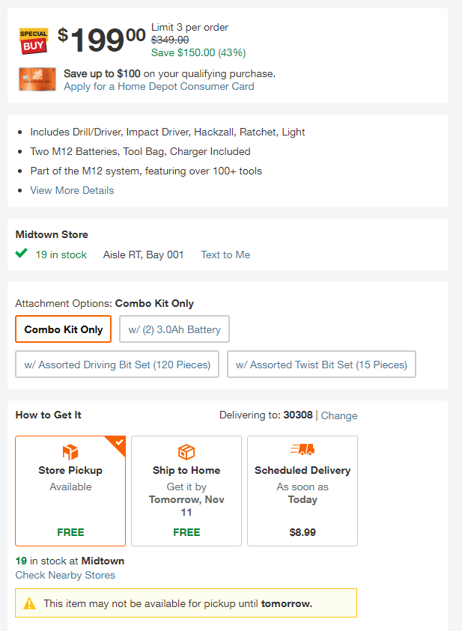The height and width of the screenshot is (631, 462).
Task: Click the Scheduled Delivery truck icon
Action: click(303, 449)
